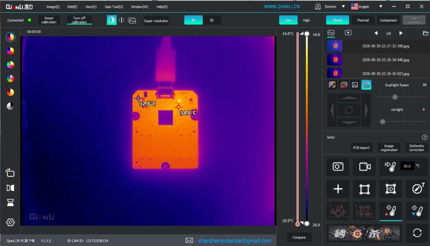Click the alarm temperature 50.0 input field
This screenshot has height=246, width=430.
pyautogui.click(x=407, y=166)
